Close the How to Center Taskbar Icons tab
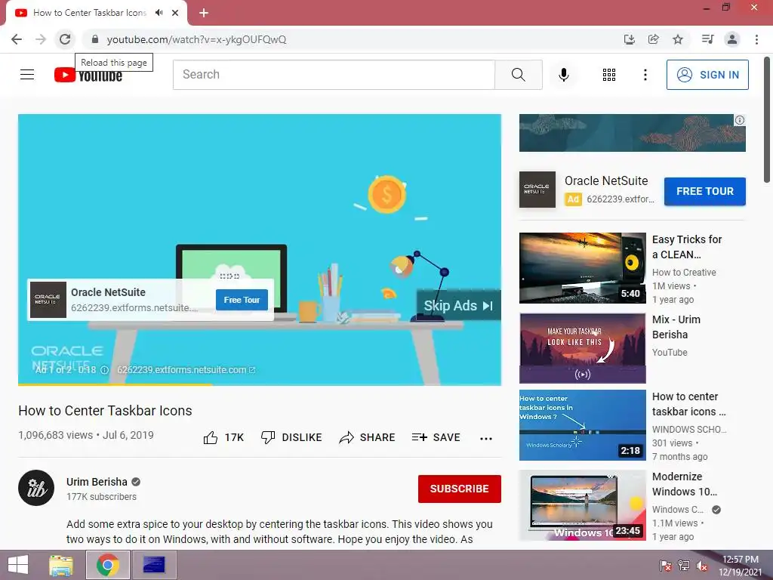This screenshot has height=580, width=773. click(x=175, y=13)
